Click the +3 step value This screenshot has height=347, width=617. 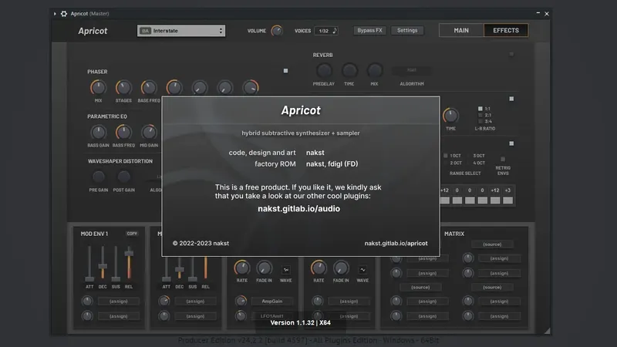pos(507,190)
